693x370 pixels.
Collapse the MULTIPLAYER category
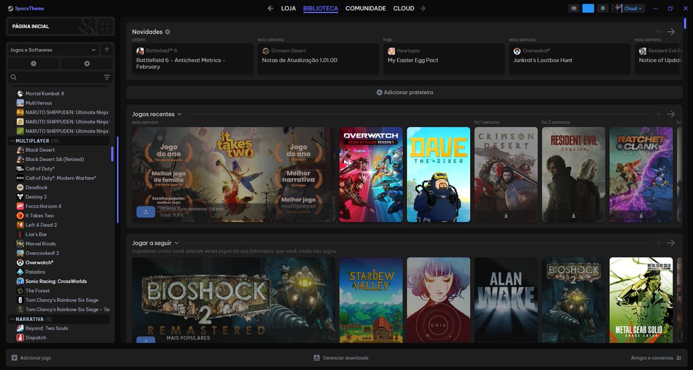(x=58, y=141)
